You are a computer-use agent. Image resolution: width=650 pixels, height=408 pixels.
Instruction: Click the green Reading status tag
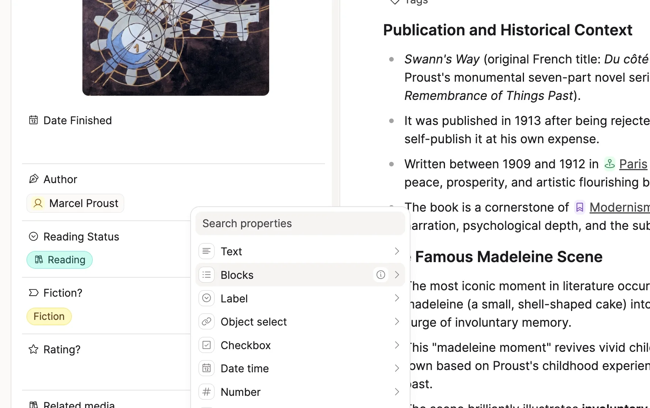point(60,259)
